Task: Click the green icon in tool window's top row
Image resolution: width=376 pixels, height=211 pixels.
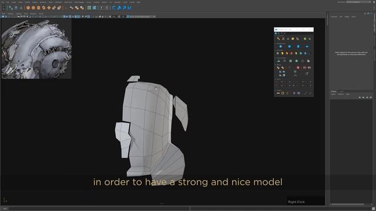Action: click(x=305, y=39)
